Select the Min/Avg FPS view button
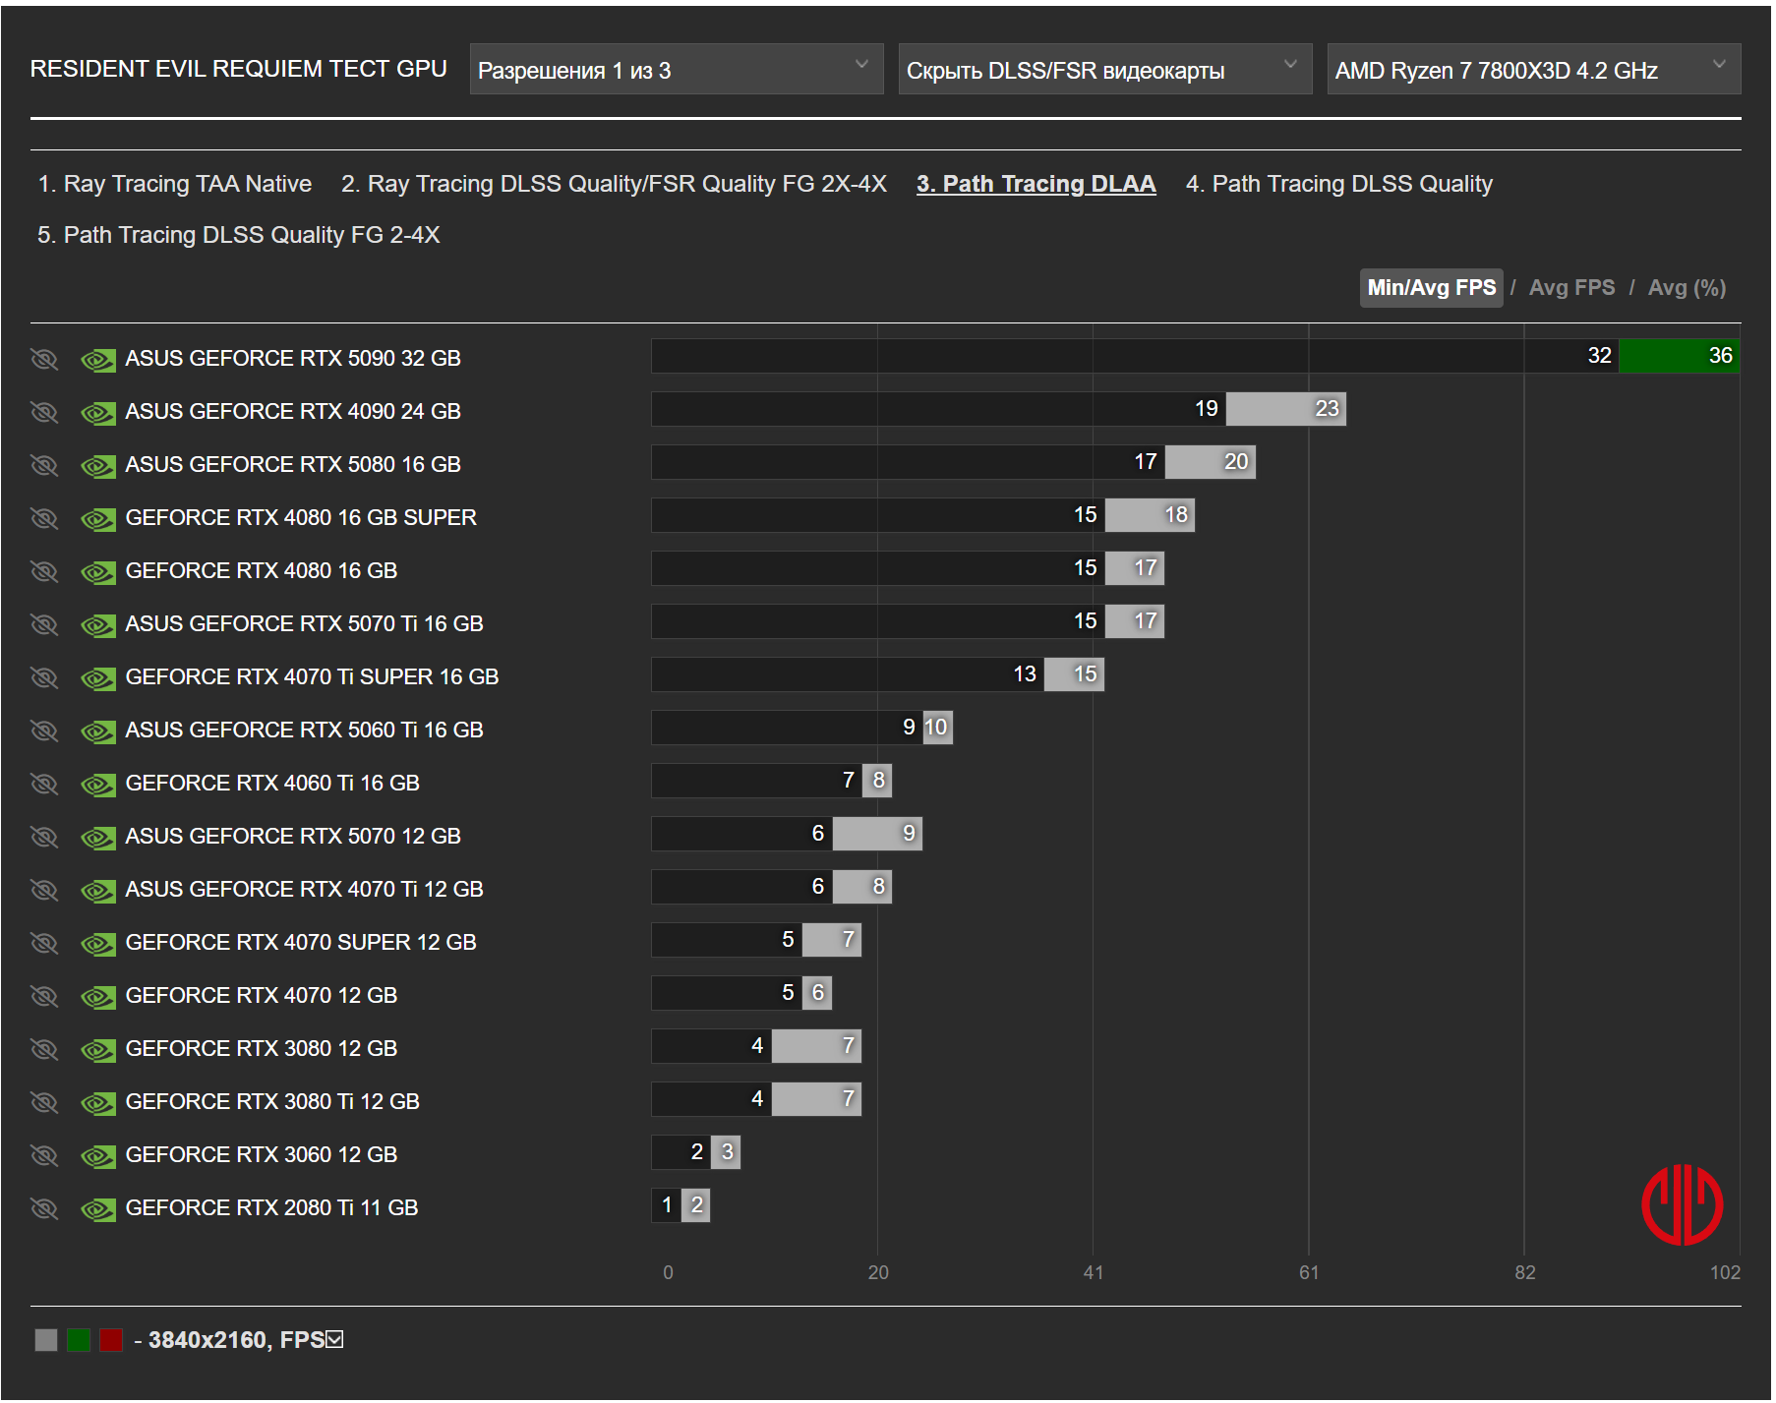The image size is (1776, 1403). pyautogui.click(x=1432, y=288)
